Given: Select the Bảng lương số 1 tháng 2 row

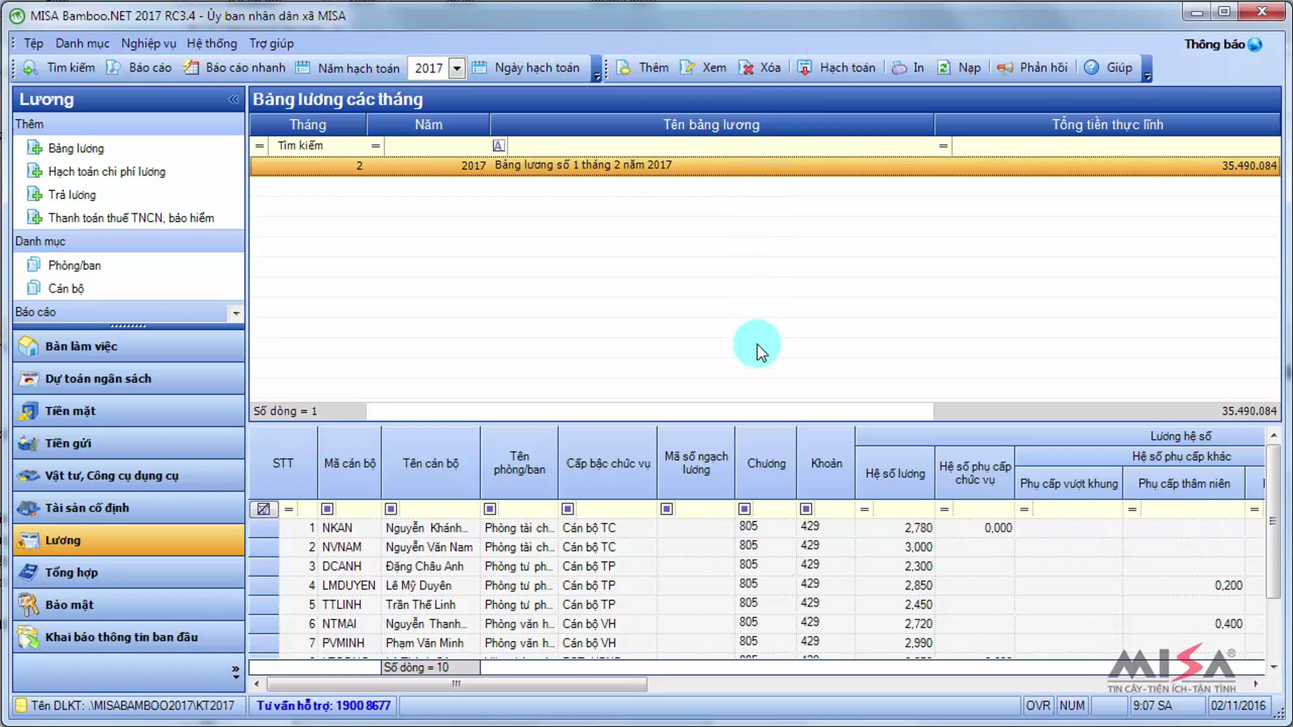Looking at the screenshot, I should tap(765, 165).
